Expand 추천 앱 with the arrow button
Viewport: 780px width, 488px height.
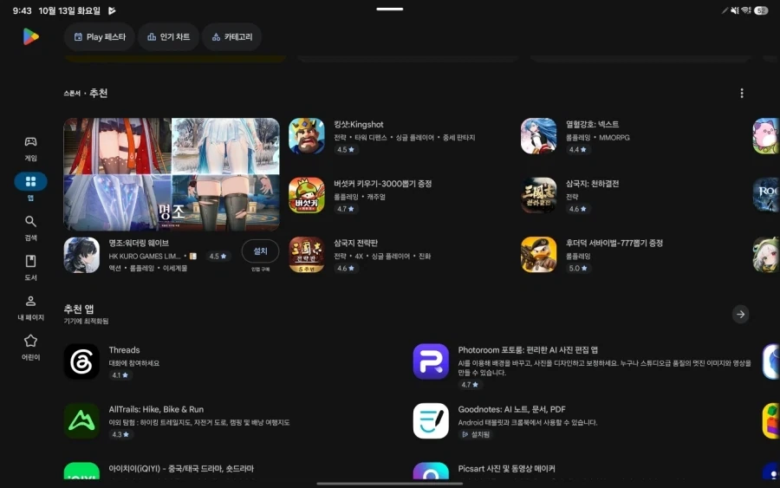[741, 315]
